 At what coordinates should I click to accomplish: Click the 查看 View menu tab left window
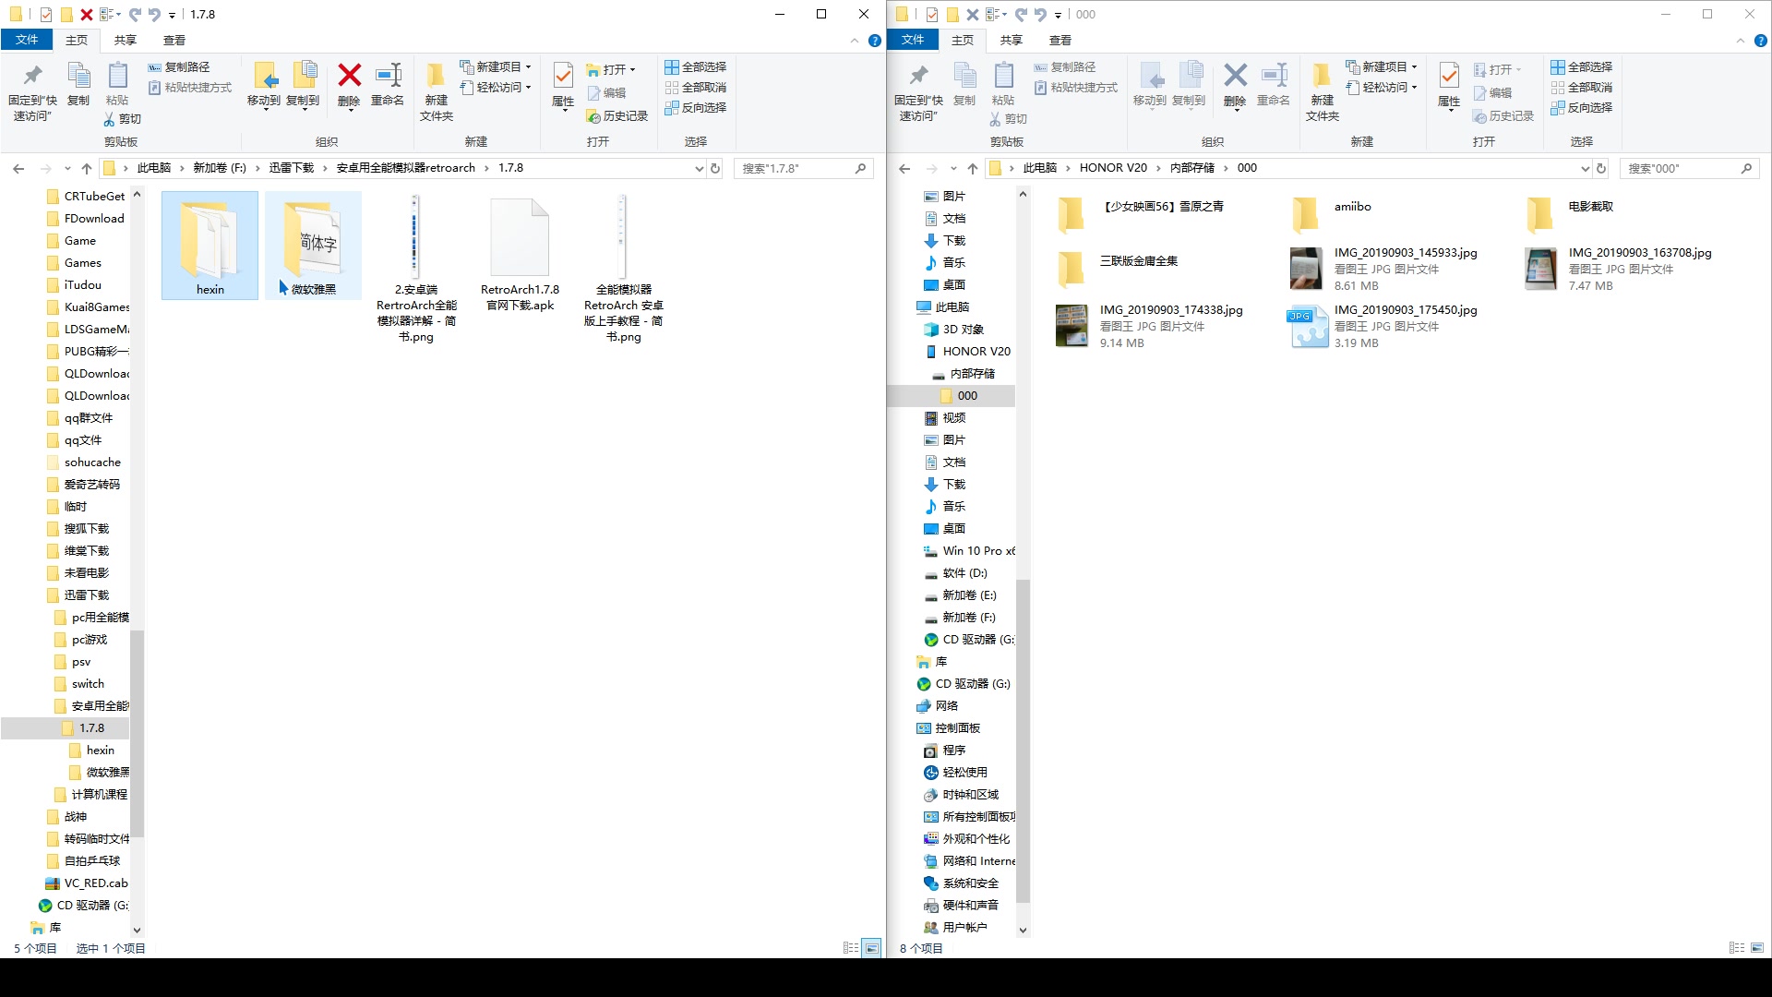click(x=174, y=41)
